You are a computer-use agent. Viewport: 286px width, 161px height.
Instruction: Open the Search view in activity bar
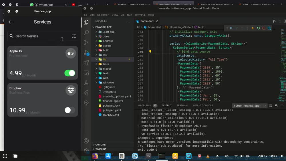86,32
